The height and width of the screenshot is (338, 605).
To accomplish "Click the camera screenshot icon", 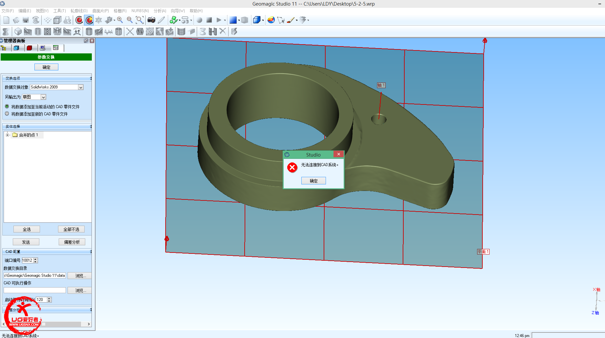I will coord(151,20).
